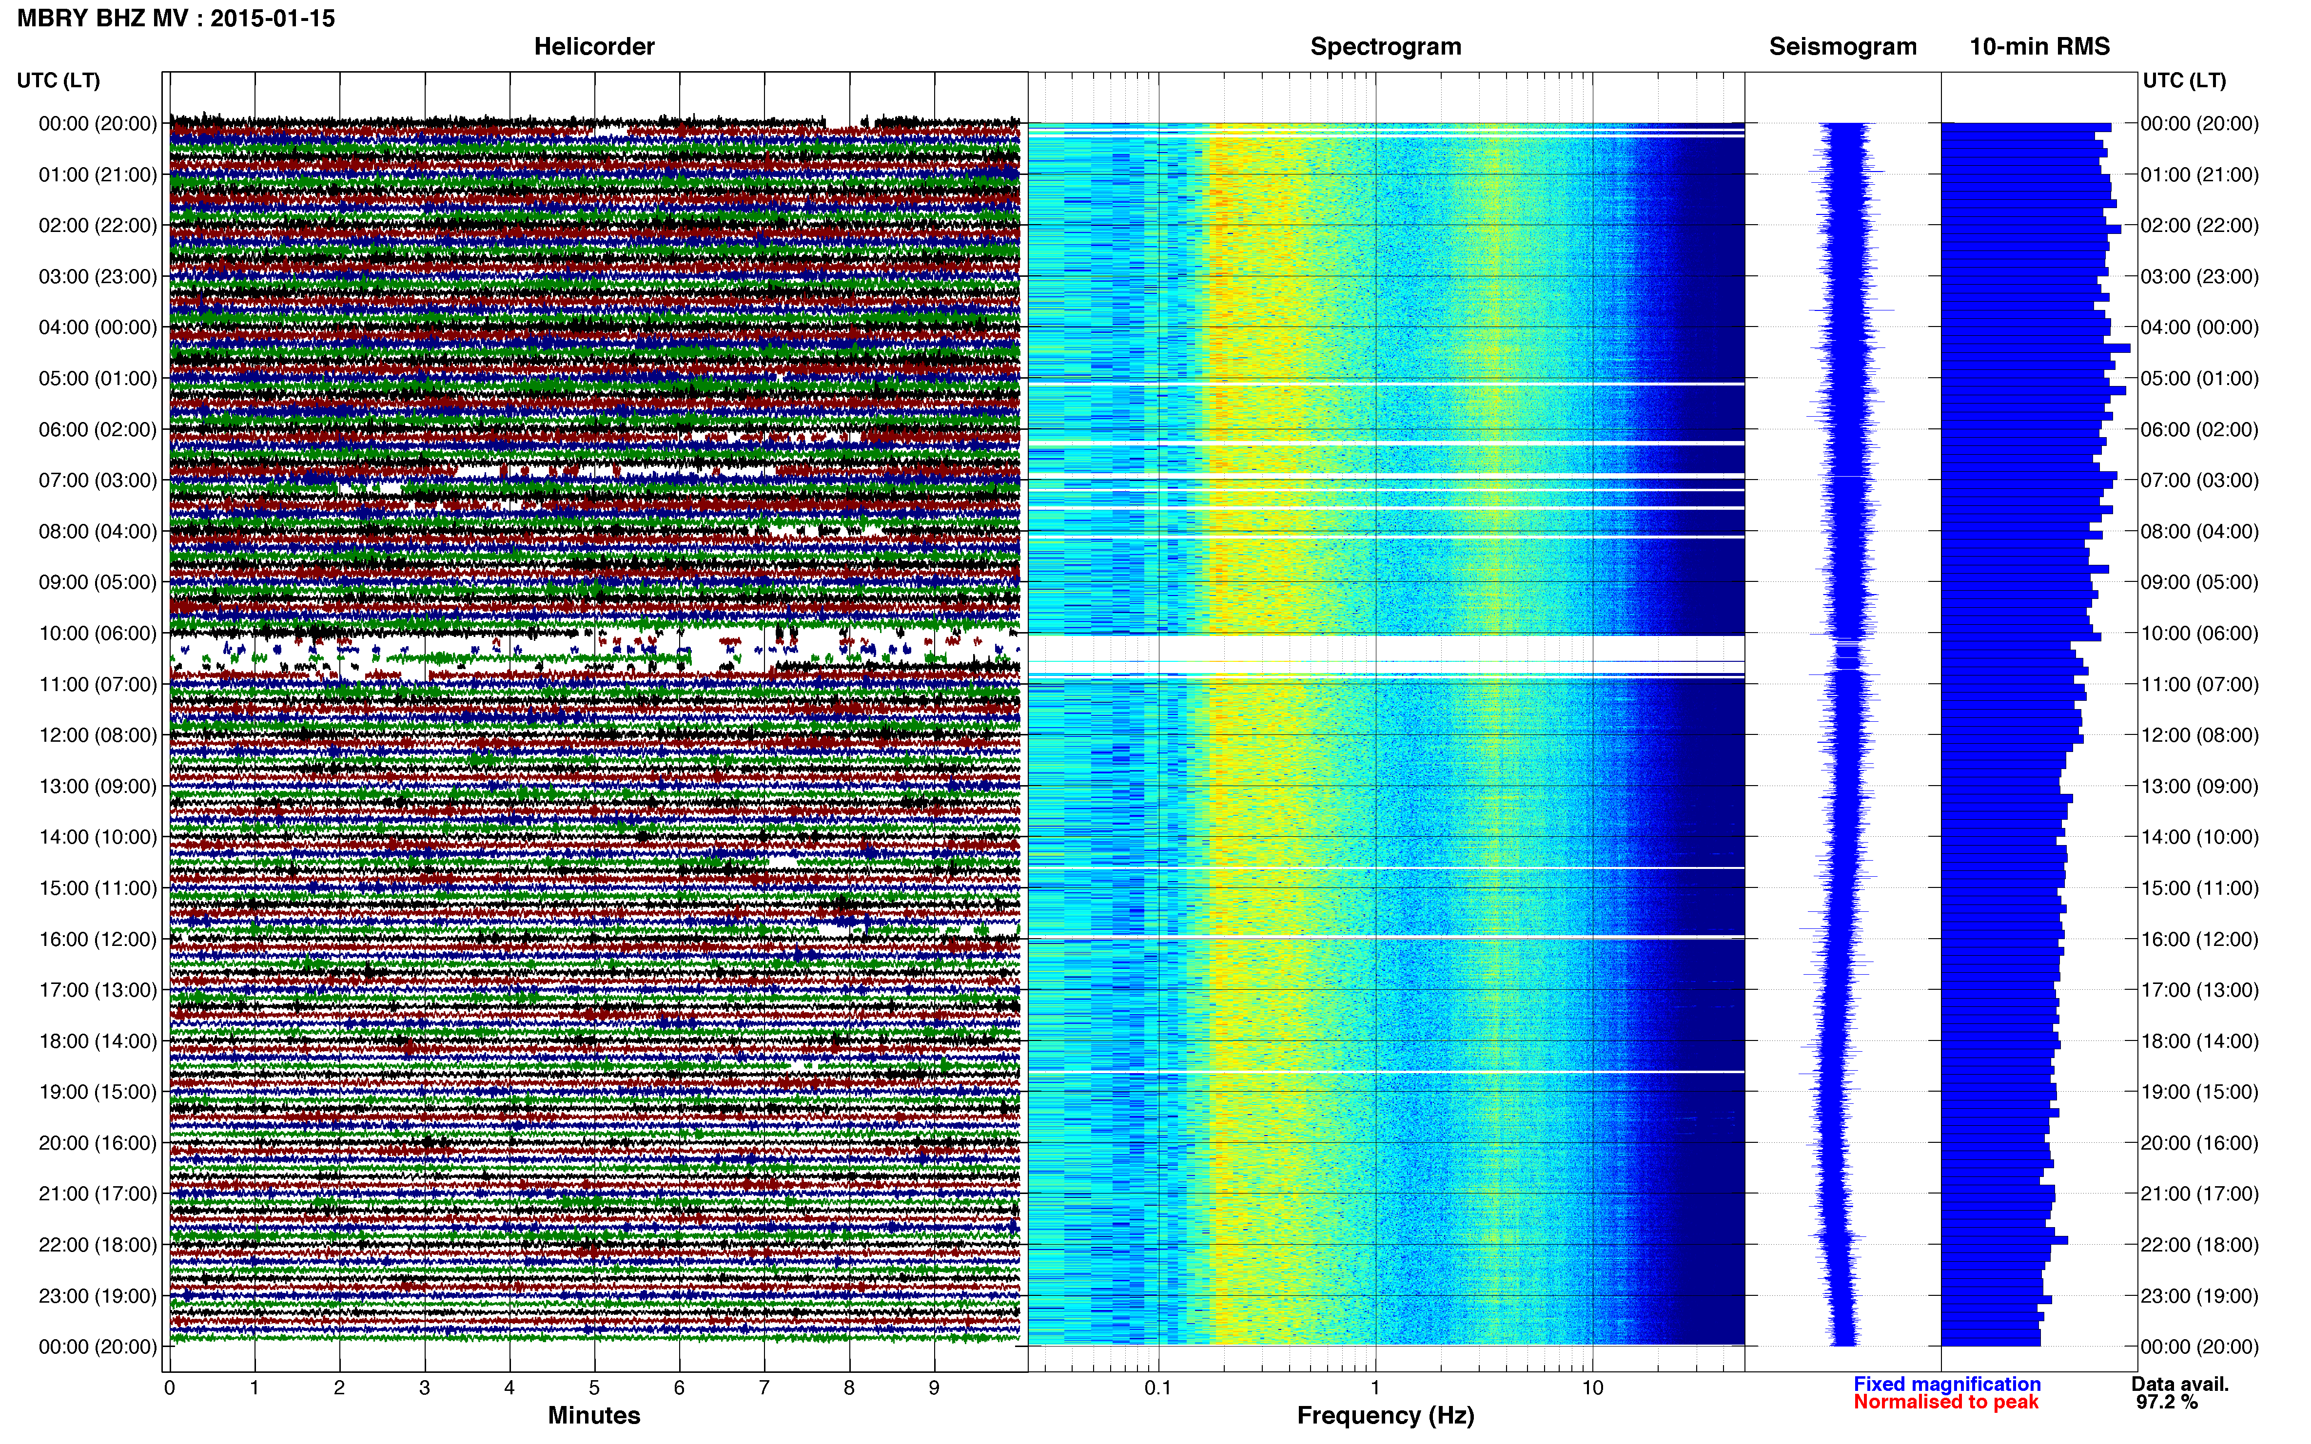The image size is (2311, 1444).
Task: Select helicorder axis label '16:00 (12:00)'
Action: point(98,939)
